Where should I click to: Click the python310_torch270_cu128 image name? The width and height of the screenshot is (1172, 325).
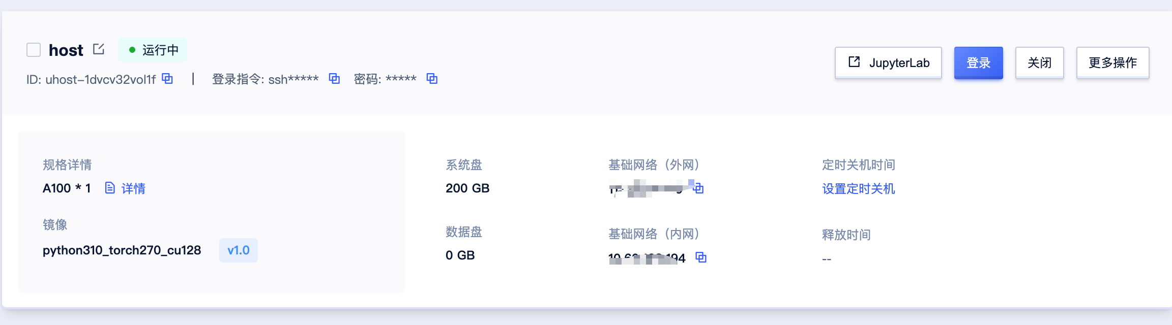(122, 250)
